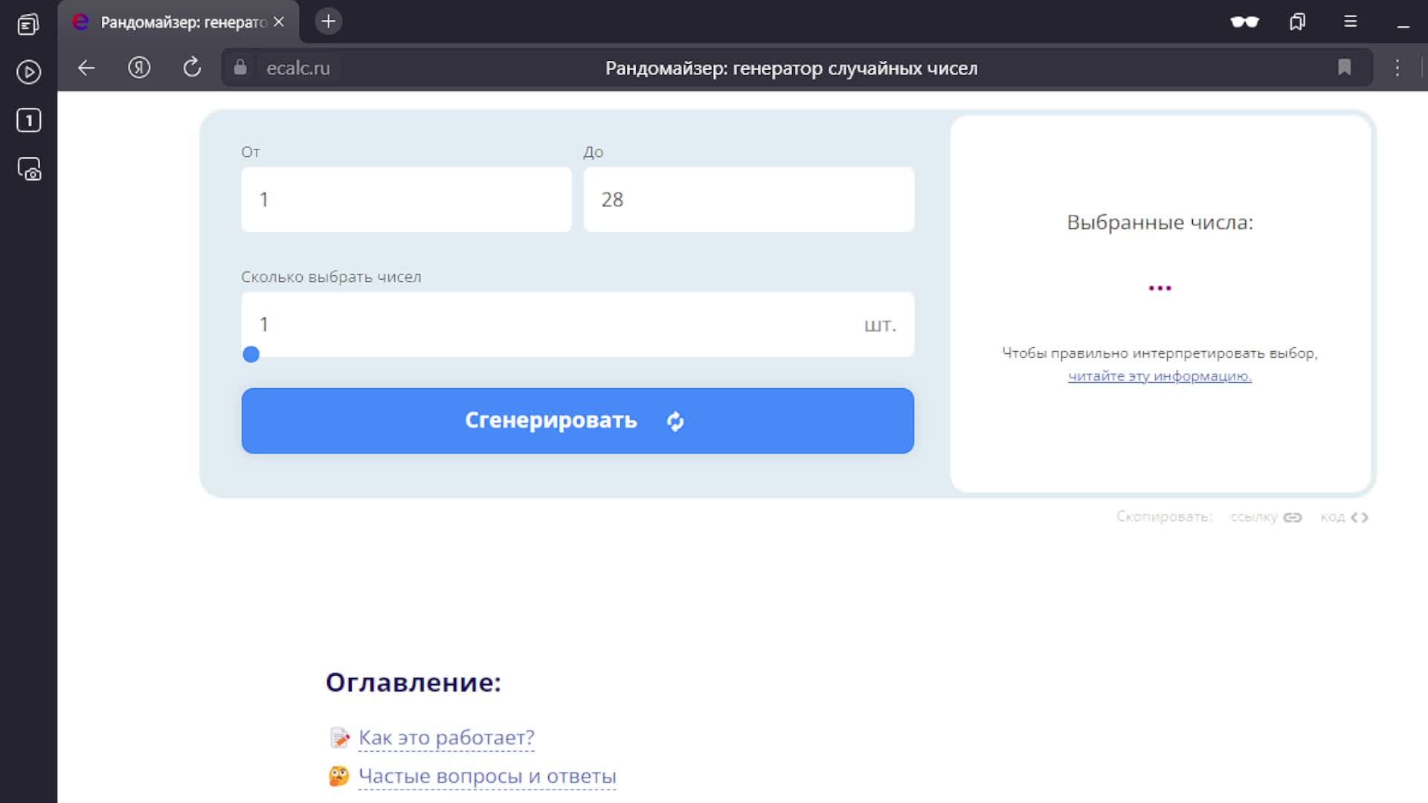Image resolution: width=1428 pixels, height=803 pixels.
Task: Open the browser hamburger menu
Action: coord(1351,22)
